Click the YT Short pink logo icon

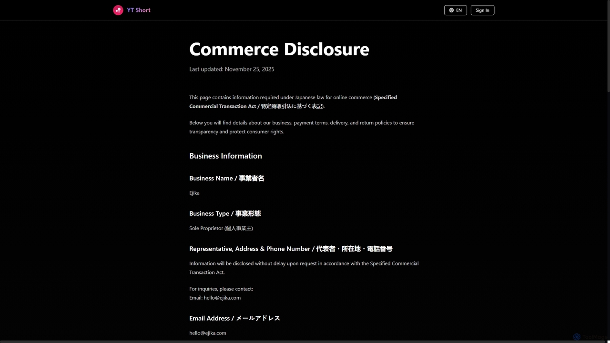118,10
